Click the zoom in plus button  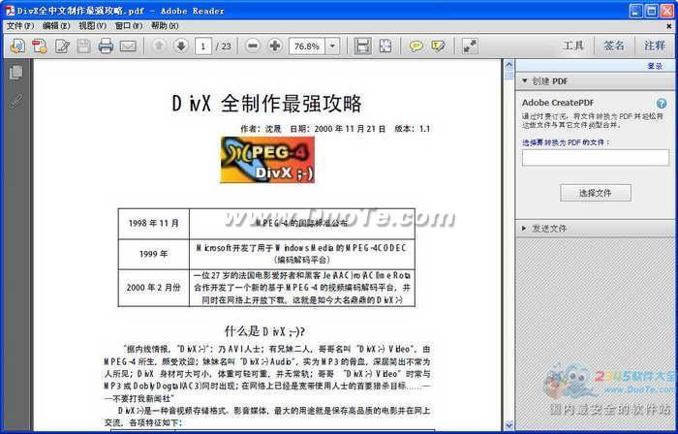point(275,46)
